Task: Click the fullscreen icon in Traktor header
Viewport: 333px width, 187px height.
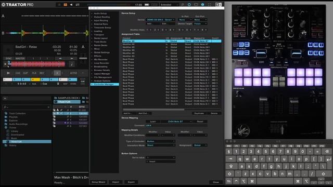Action: coord(210,5)
